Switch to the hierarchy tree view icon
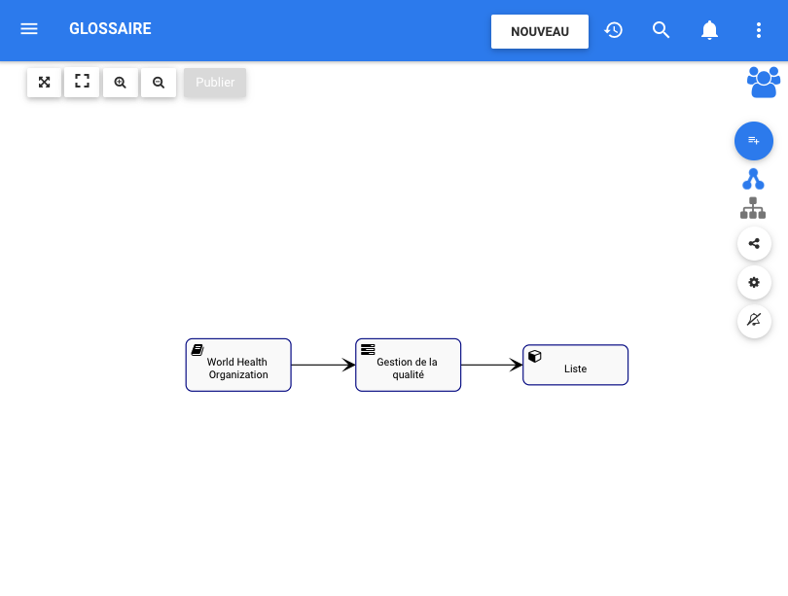Screen dimensions: 788x596 (x=753, y=208)
